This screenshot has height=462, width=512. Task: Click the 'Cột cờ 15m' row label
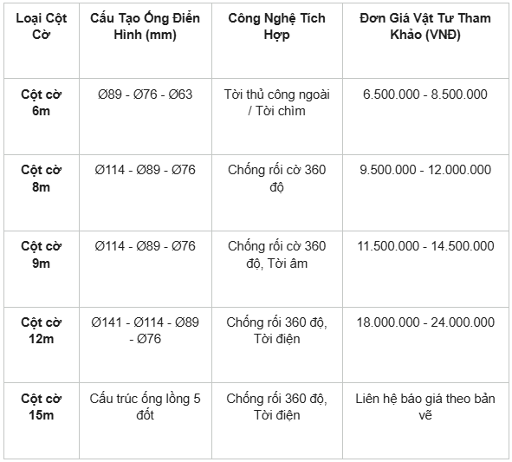point(41,407)
